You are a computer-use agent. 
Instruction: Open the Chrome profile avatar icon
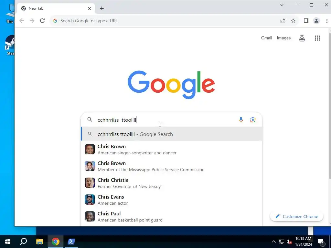pyautogui.click(x=316, y=21)
